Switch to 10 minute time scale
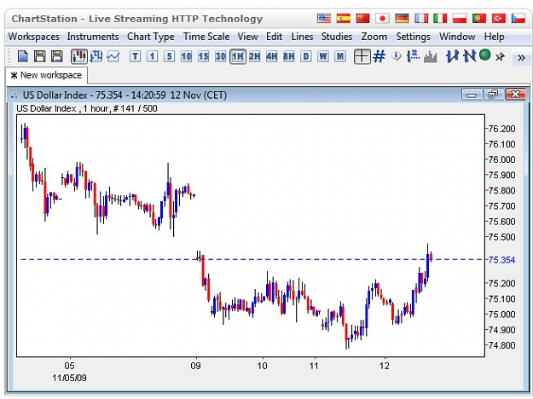533x399 pixels. click(186, 56)
